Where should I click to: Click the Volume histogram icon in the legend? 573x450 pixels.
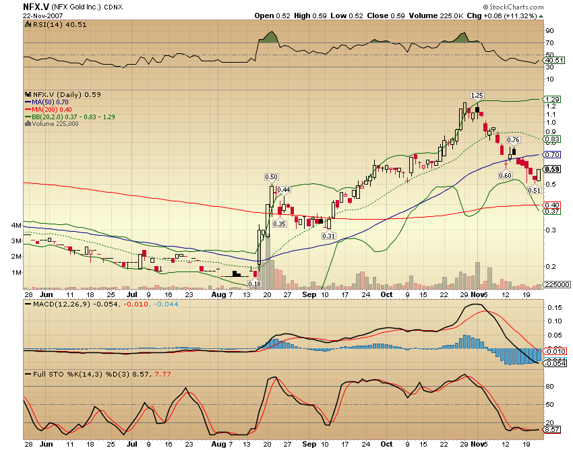pyautogui.click(x=28, y=123)
